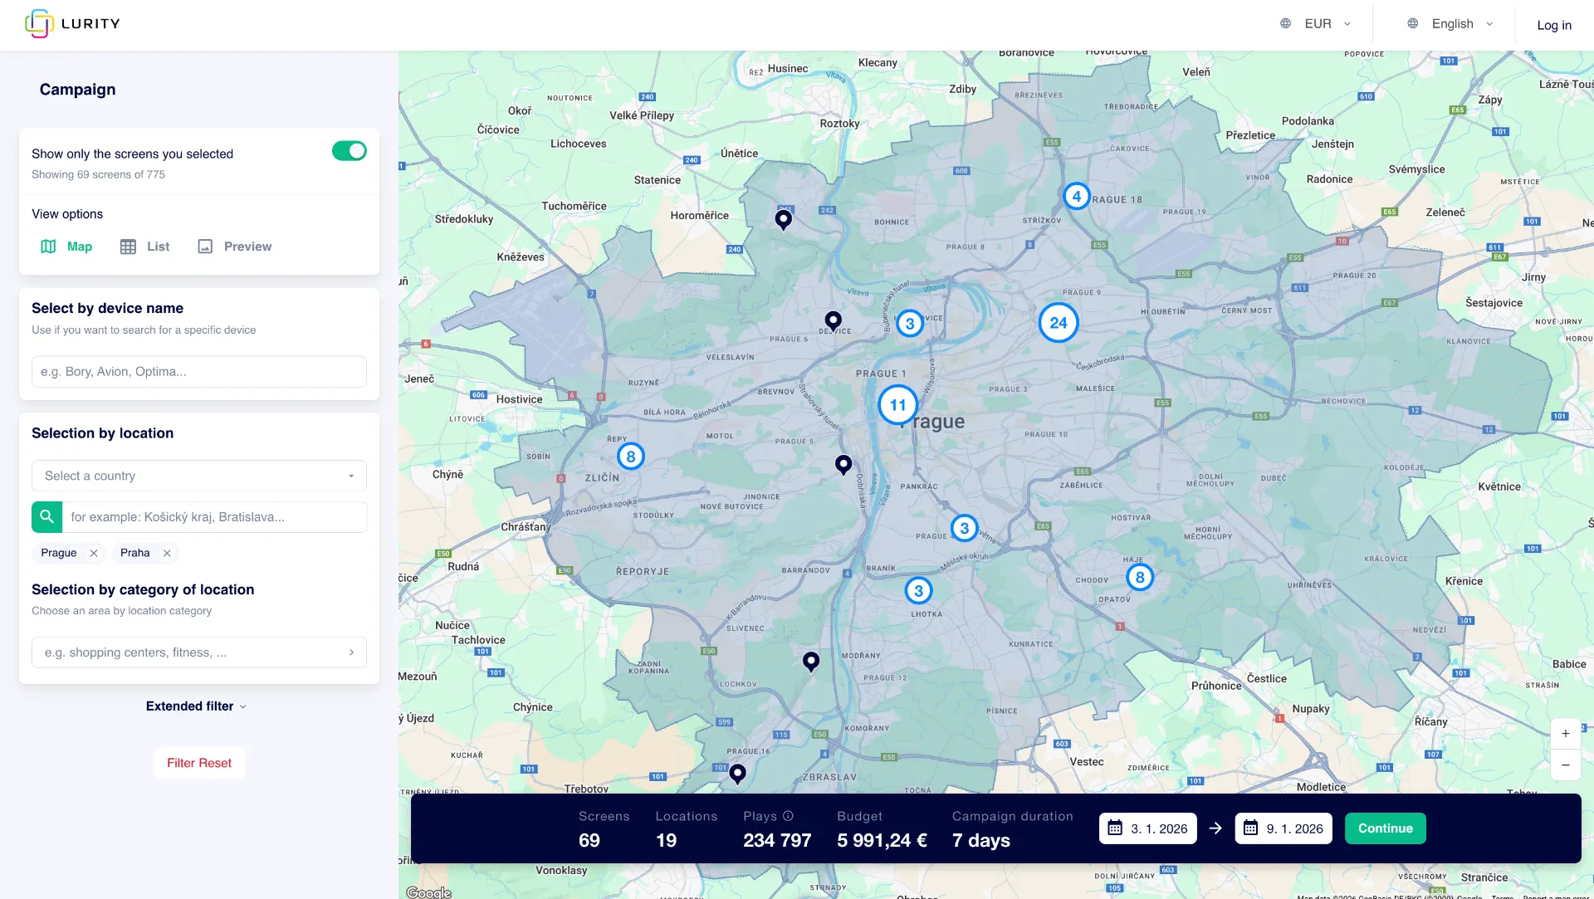1594x899 pixels.
Task: Click the Campaign heading
Action: coord(78,90)
